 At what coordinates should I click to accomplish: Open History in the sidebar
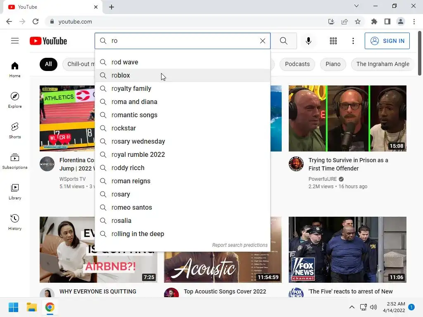pyautogui.click(x=15, y=222)
